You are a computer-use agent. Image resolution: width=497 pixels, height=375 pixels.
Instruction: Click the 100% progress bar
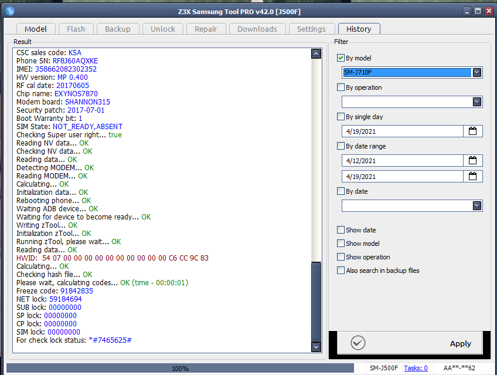click(x=180, y=369)
